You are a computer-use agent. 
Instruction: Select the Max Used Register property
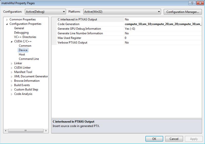coord(69,38)
